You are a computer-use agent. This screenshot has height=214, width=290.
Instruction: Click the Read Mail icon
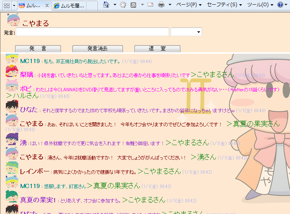click(x=150, y=5)
